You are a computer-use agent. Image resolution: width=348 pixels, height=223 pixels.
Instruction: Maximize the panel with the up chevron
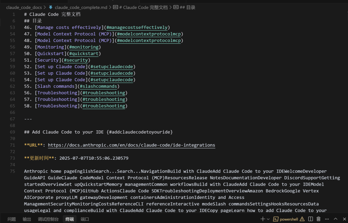pyautogui.click(x=335, y=219)
